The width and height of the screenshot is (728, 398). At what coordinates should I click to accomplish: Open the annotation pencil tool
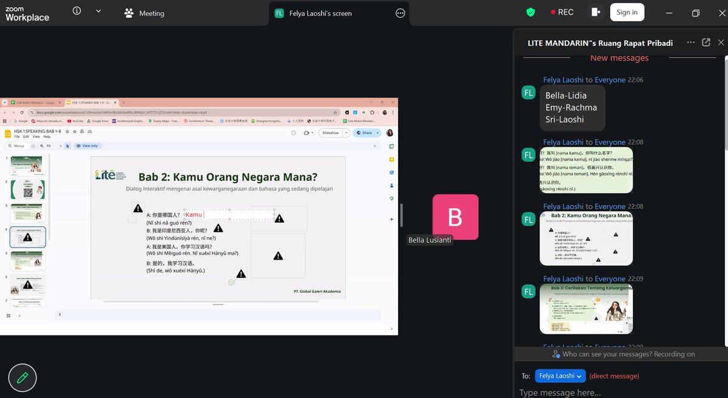(x=22, y=377)
